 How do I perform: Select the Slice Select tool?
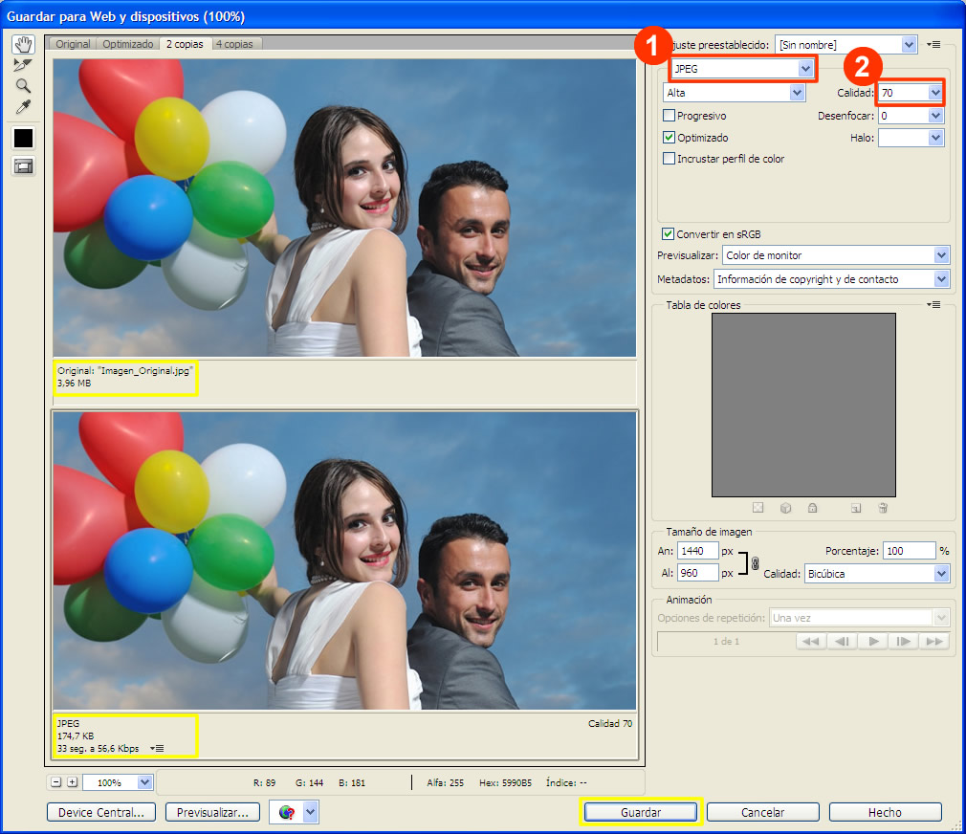coord(23,65)
